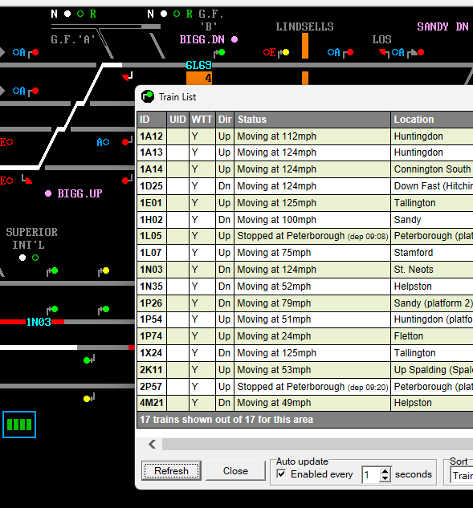Viewport: 473px width, 508px height.
Task: Click the pink BIGG.UP indicator dot
Action: 48,193
